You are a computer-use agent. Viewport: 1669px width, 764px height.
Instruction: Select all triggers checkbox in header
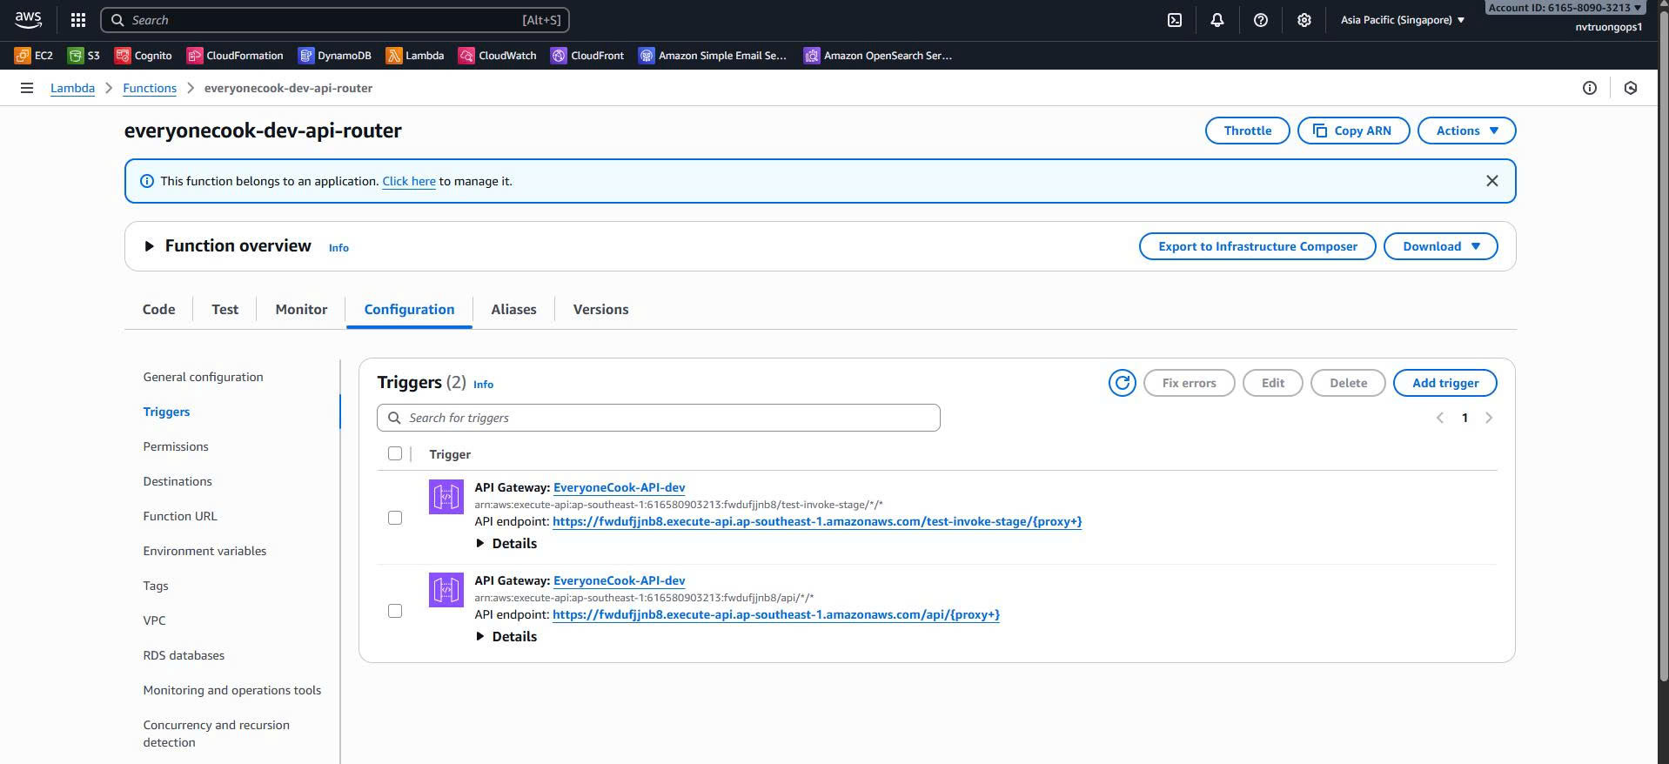pyautogui.click(x=395, y=453)
